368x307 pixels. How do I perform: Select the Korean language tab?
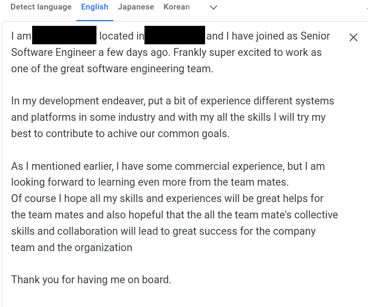[177, 7]
